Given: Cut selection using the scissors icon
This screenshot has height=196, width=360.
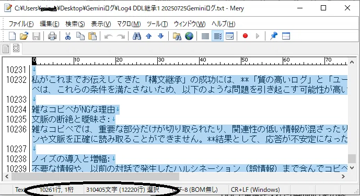Looking at the screenshot, I should click(68, 36).
